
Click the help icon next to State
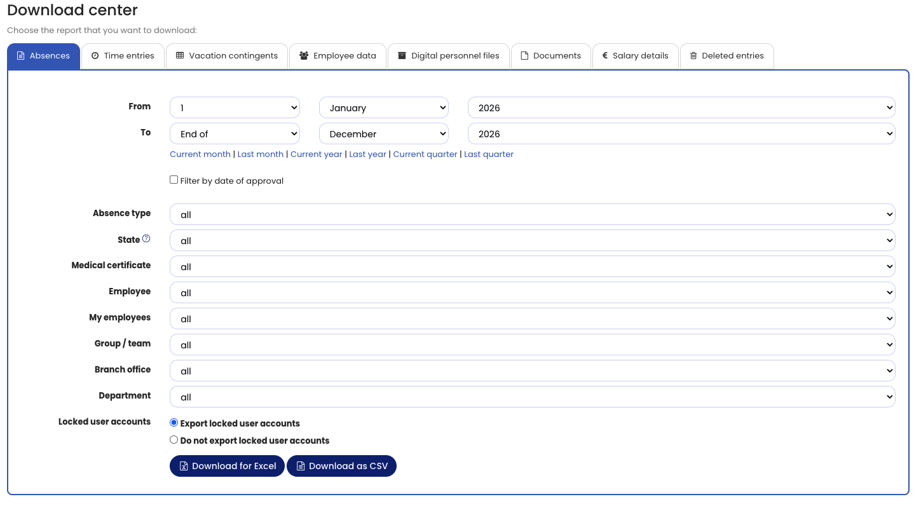pos(146,239)
